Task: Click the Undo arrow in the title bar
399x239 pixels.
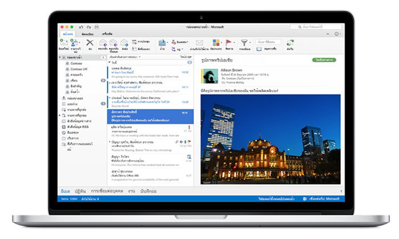Action: [x=81, y=27]
